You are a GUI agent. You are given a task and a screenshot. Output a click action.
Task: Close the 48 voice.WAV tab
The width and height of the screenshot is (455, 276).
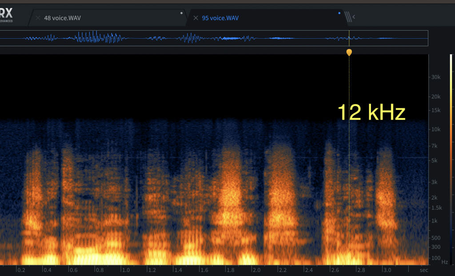point(38,18)
